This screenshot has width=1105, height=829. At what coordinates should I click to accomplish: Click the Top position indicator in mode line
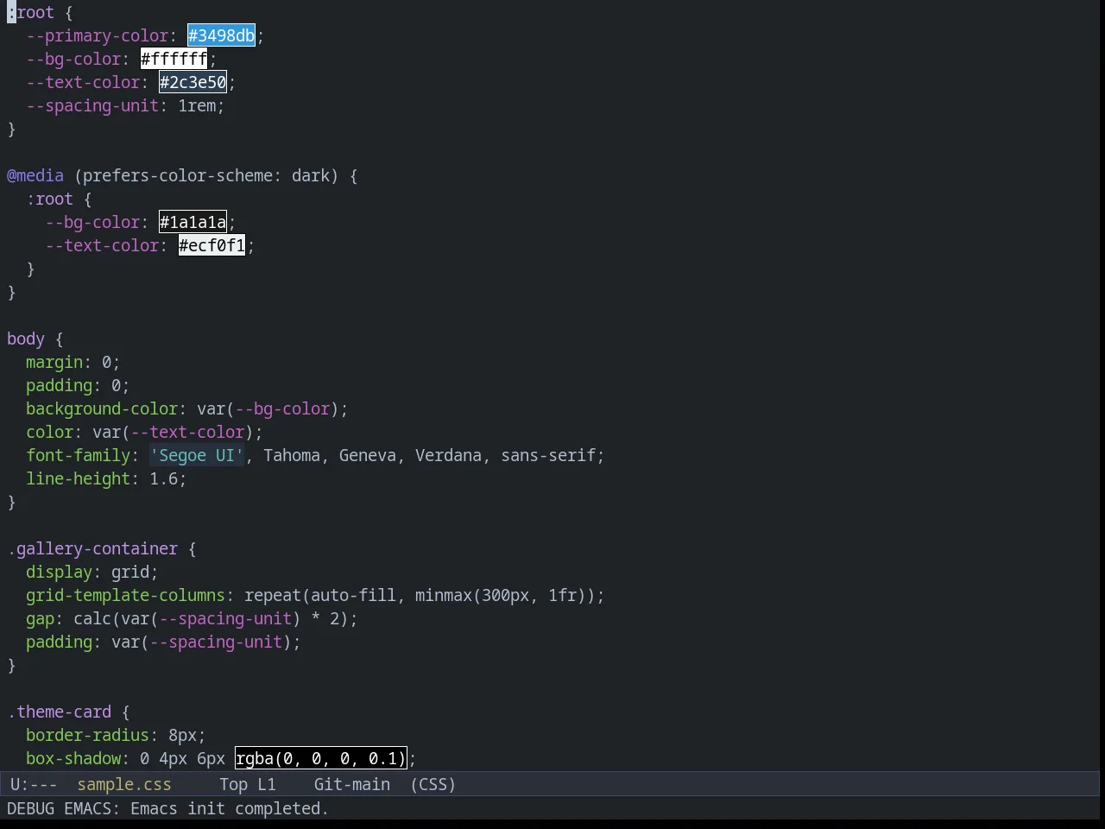click(x=233, y=784)
